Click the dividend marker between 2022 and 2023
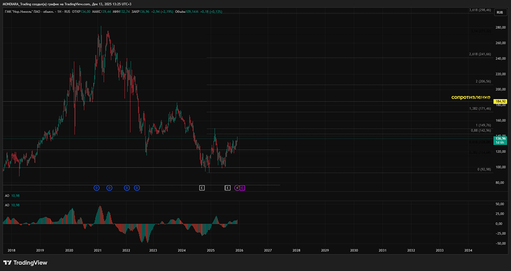 pyautogui.click(x=137, y=188)
